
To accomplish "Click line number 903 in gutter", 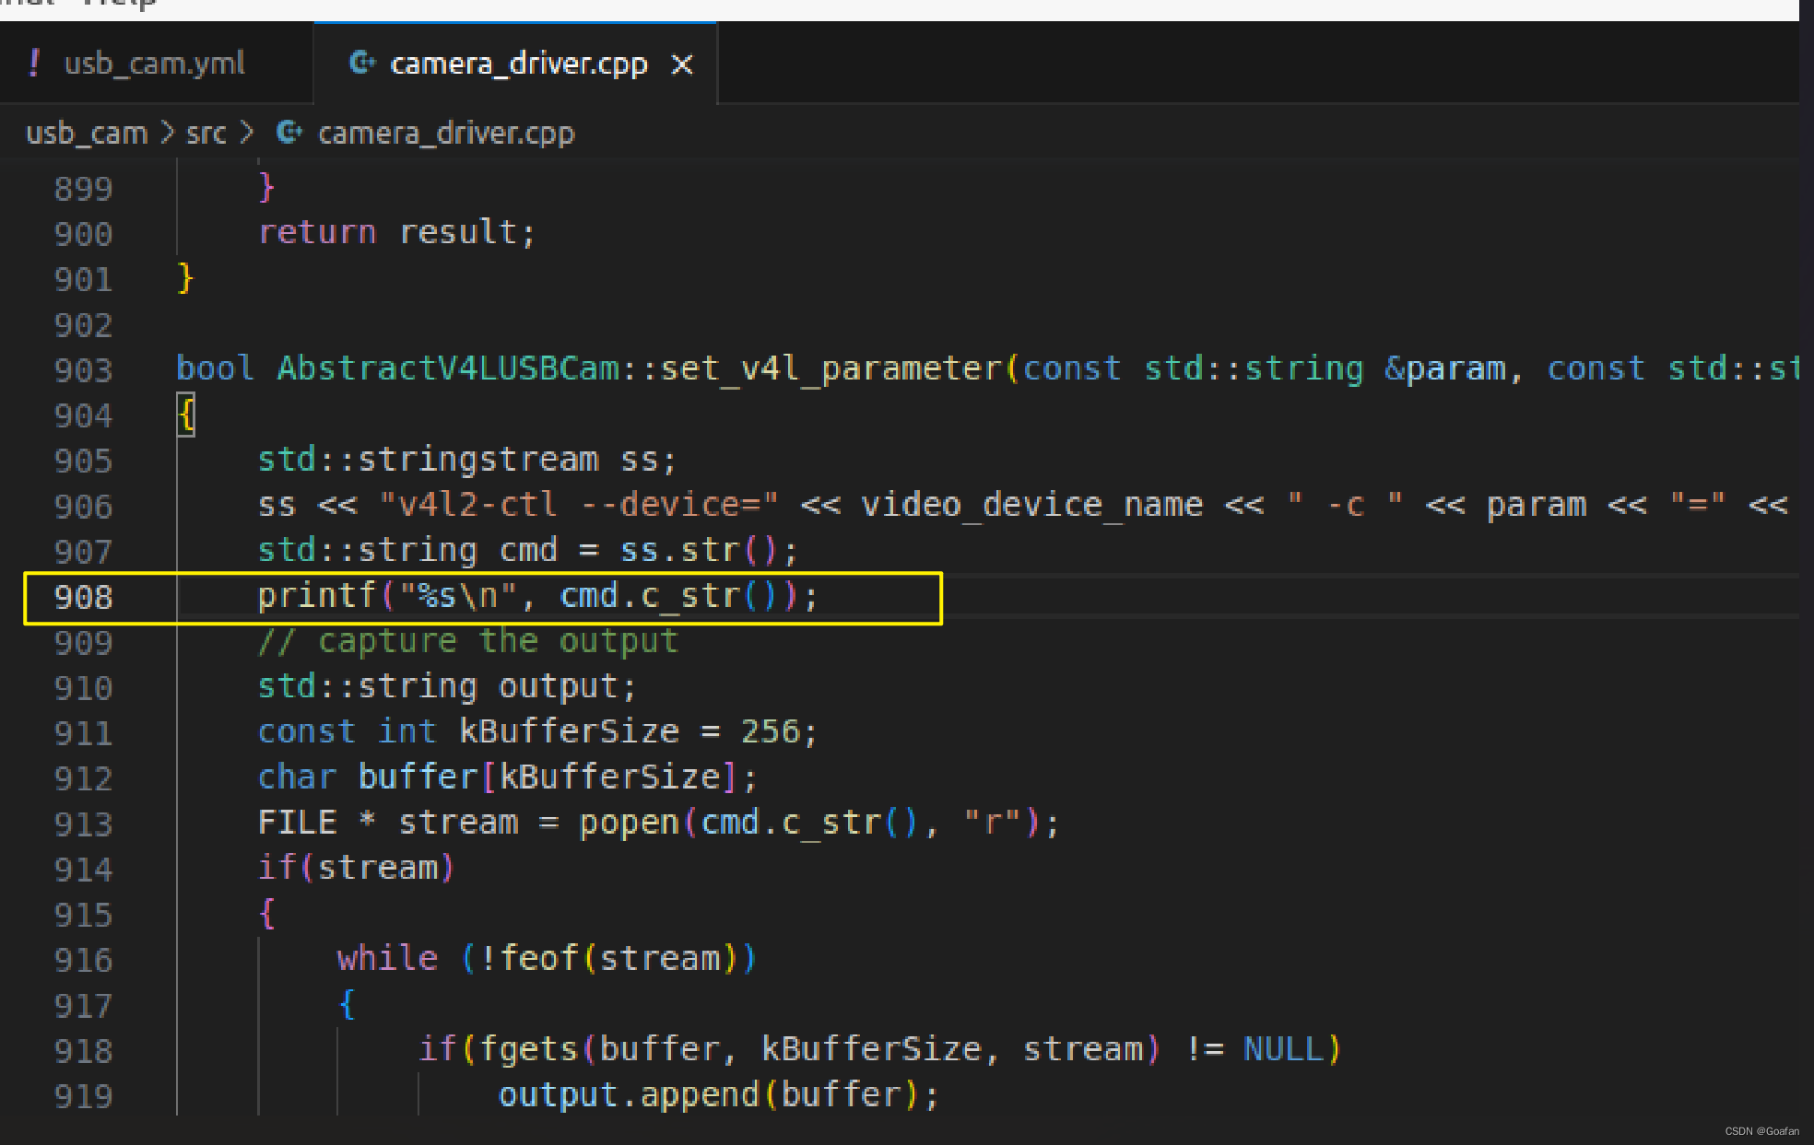I will [84, 370].
